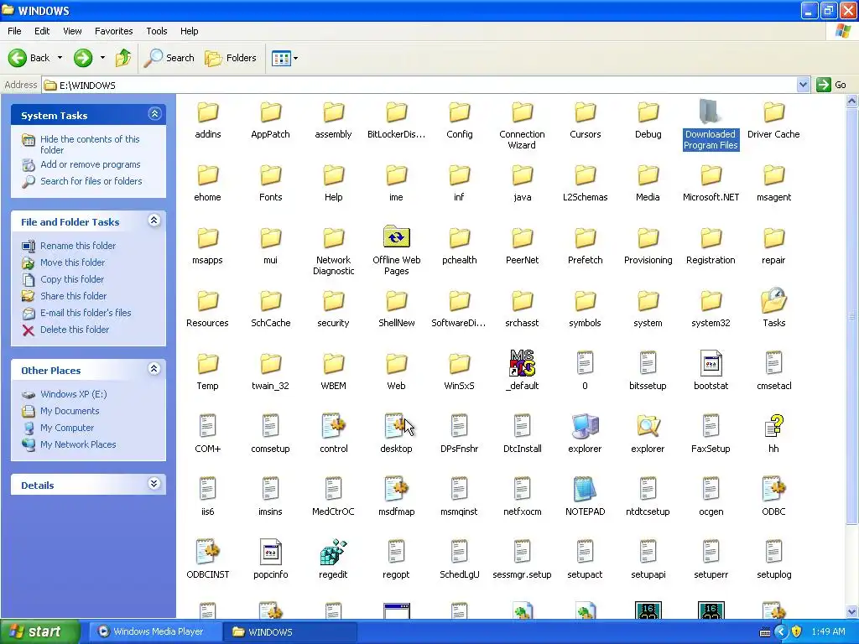
Task: Select the regedit cube icon
Action: (334, 552)
